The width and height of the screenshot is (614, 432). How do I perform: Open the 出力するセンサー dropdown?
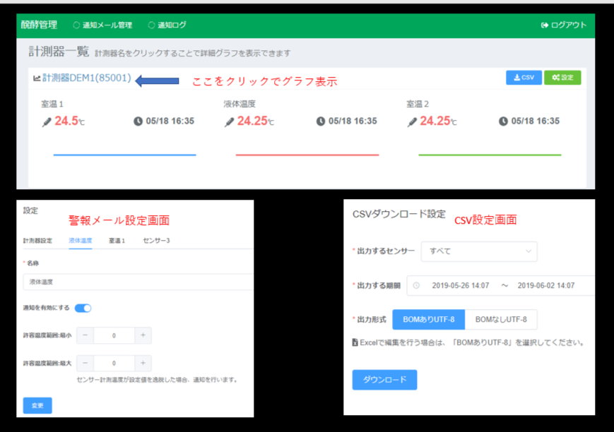478,251
